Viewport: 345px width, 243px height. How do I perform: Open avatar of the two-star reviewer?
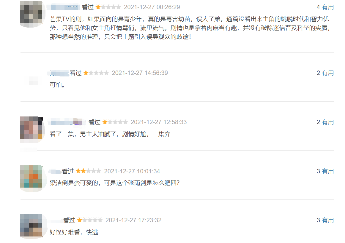(x=31, y=177)
